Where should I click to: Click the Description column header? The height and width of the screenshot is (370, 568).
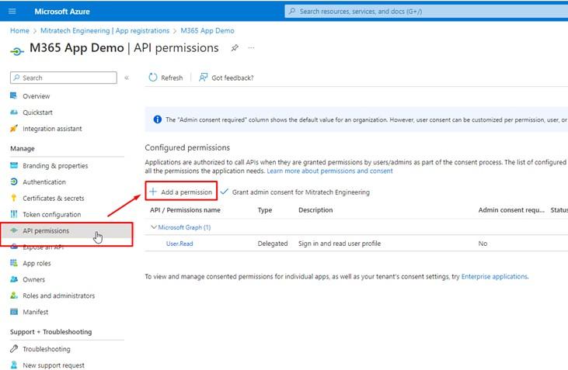(x=315, y=210)
